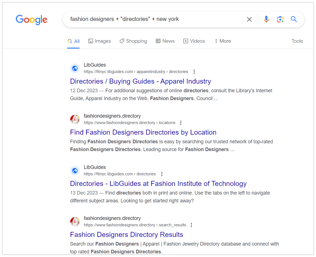Click the magnifying glass search button
Image resolution: width=316 pixels, height=257 pixels.
[x=294, y=19]
